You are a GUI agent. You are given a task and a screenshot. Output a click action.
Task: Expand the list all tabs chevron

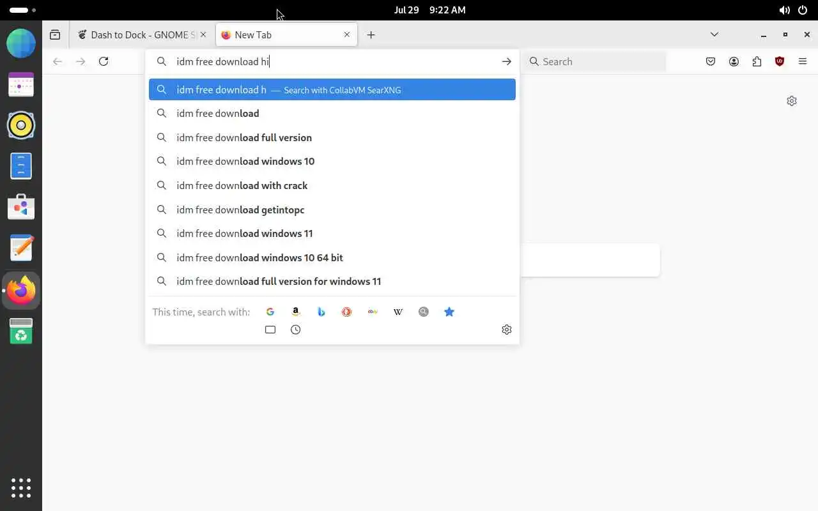714,34
